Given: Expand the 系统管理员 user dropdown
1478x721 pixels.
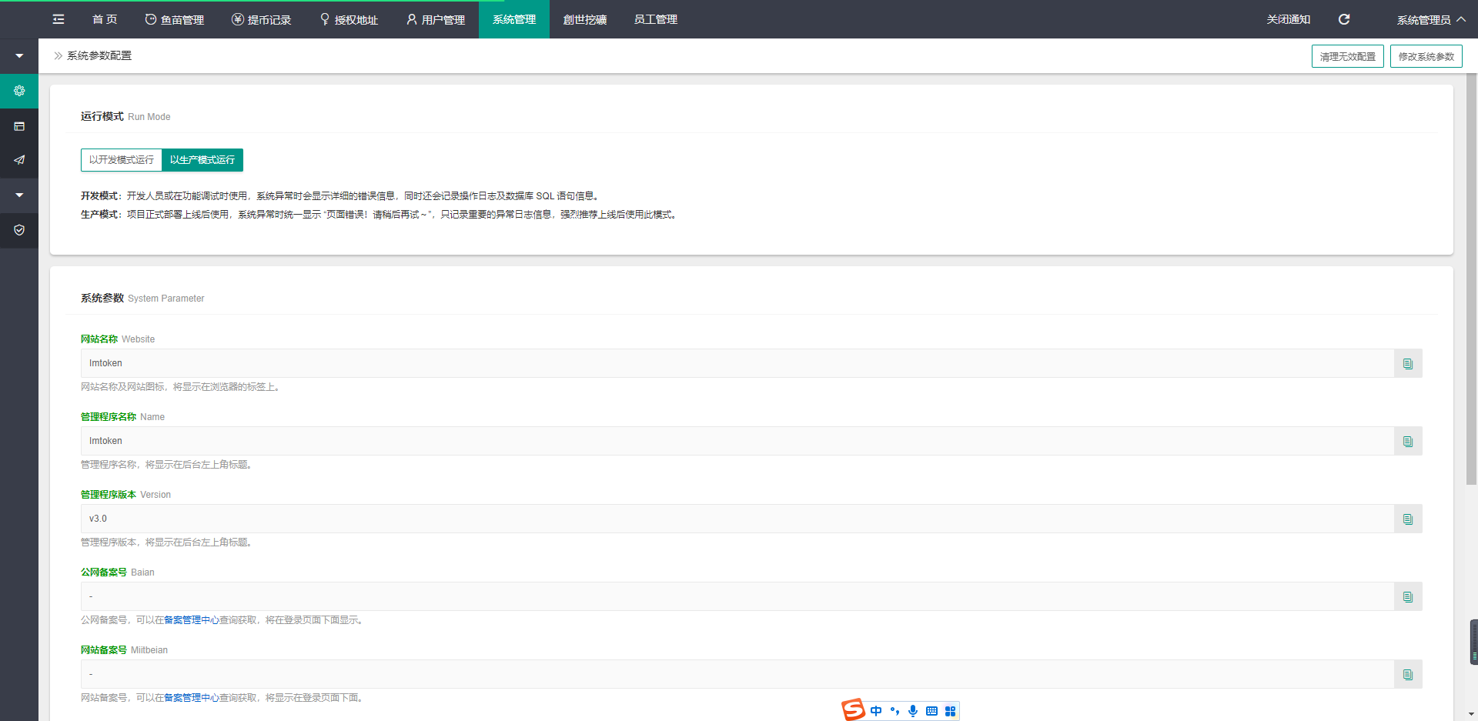Looking at the screenshot, I should click(x=1430, y=20).
